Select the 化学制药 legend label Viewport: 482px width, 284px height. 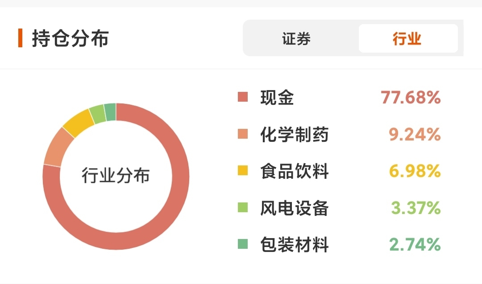[294, 135]
